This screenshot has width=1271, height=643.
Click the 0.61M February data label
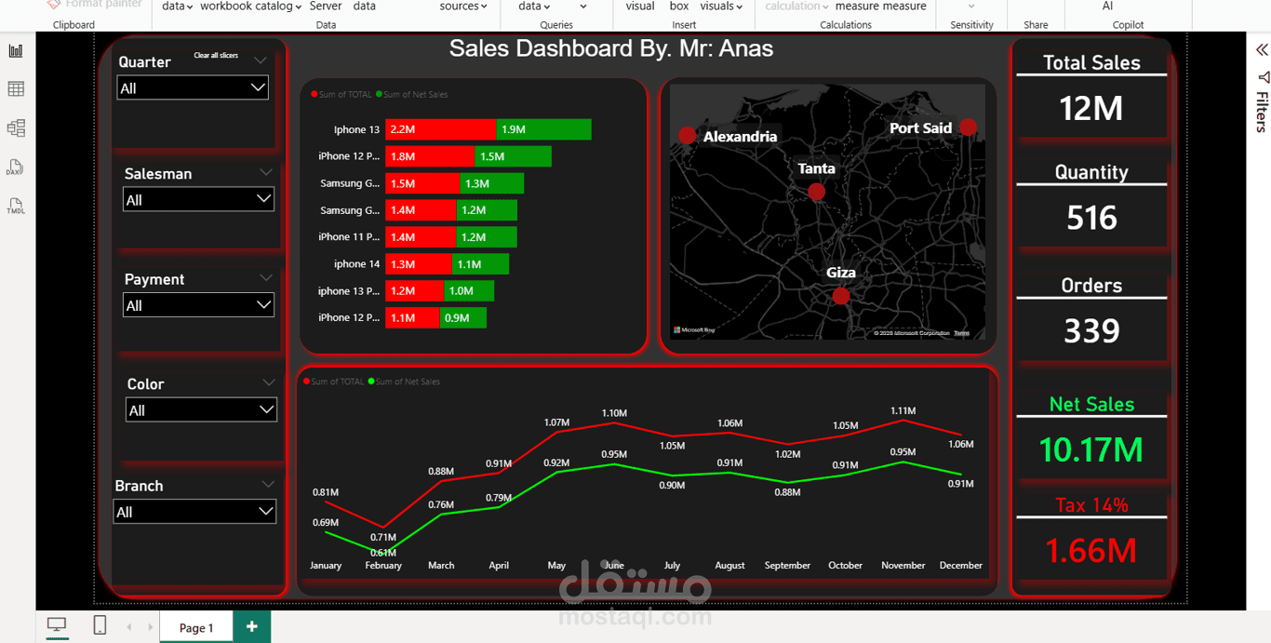click(x=383, y=553)
